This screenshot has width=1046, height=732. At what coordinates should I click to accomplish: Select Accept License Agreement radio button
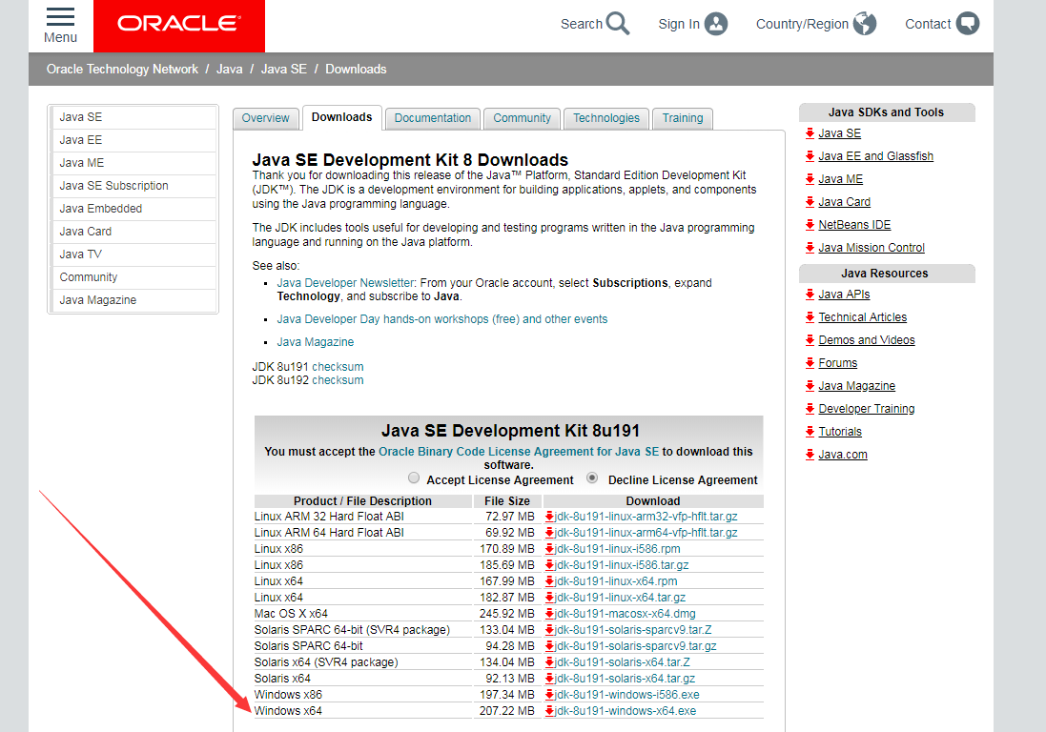414,478
